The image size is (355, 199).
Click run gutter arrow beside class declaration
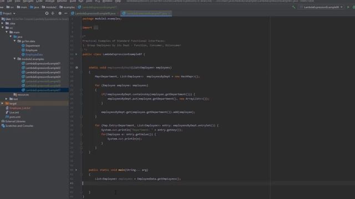pyautogui.click(x=77, y=54)
